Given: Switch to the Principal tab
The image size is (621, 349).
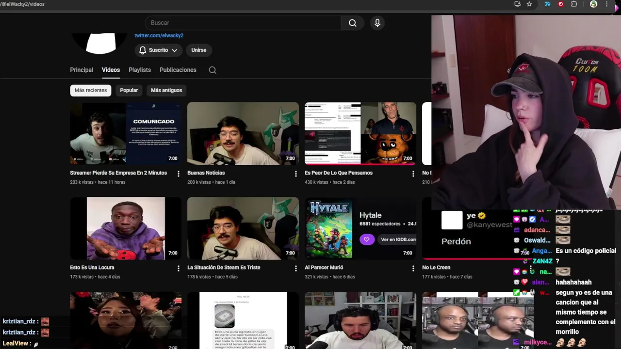Looking at the screenshot, I should tap(82, 70).
